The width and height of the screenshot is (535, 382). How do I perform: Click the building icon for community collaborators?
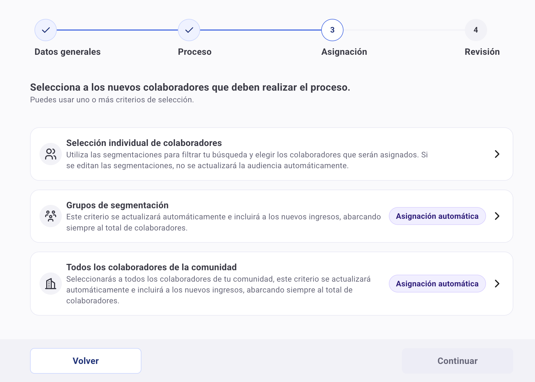click(x=51, y=284)
